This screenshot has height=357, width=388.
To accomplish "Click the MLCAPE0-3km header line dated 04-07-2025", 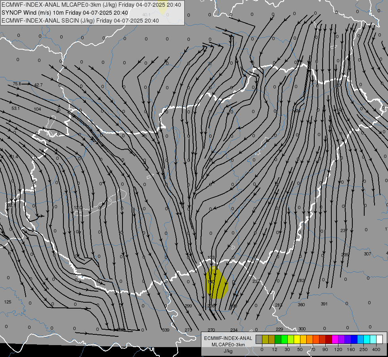I will pyautogui.click(x=91, y=5).
